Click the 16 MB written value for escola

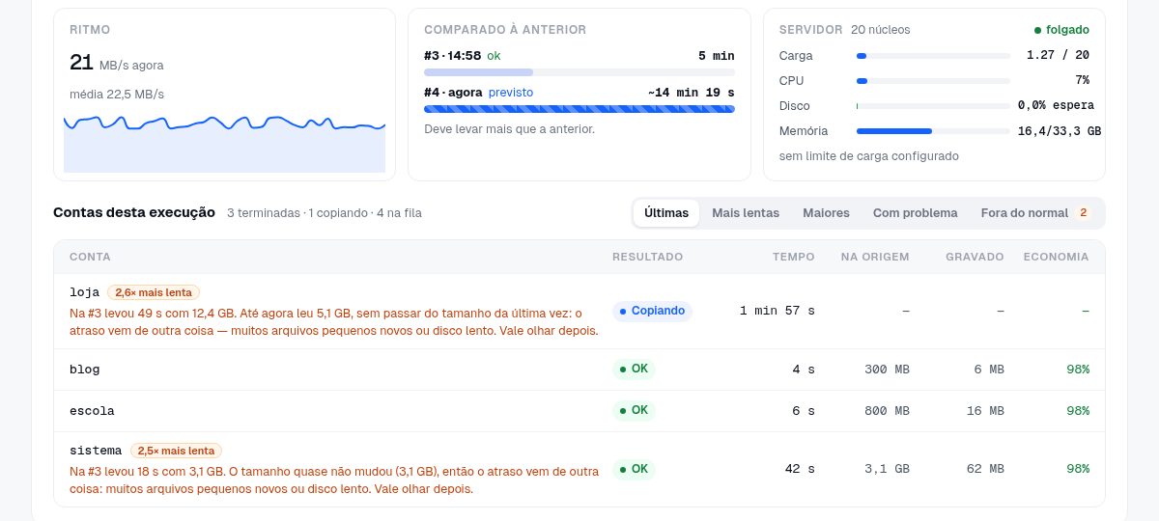click(985, 411)
